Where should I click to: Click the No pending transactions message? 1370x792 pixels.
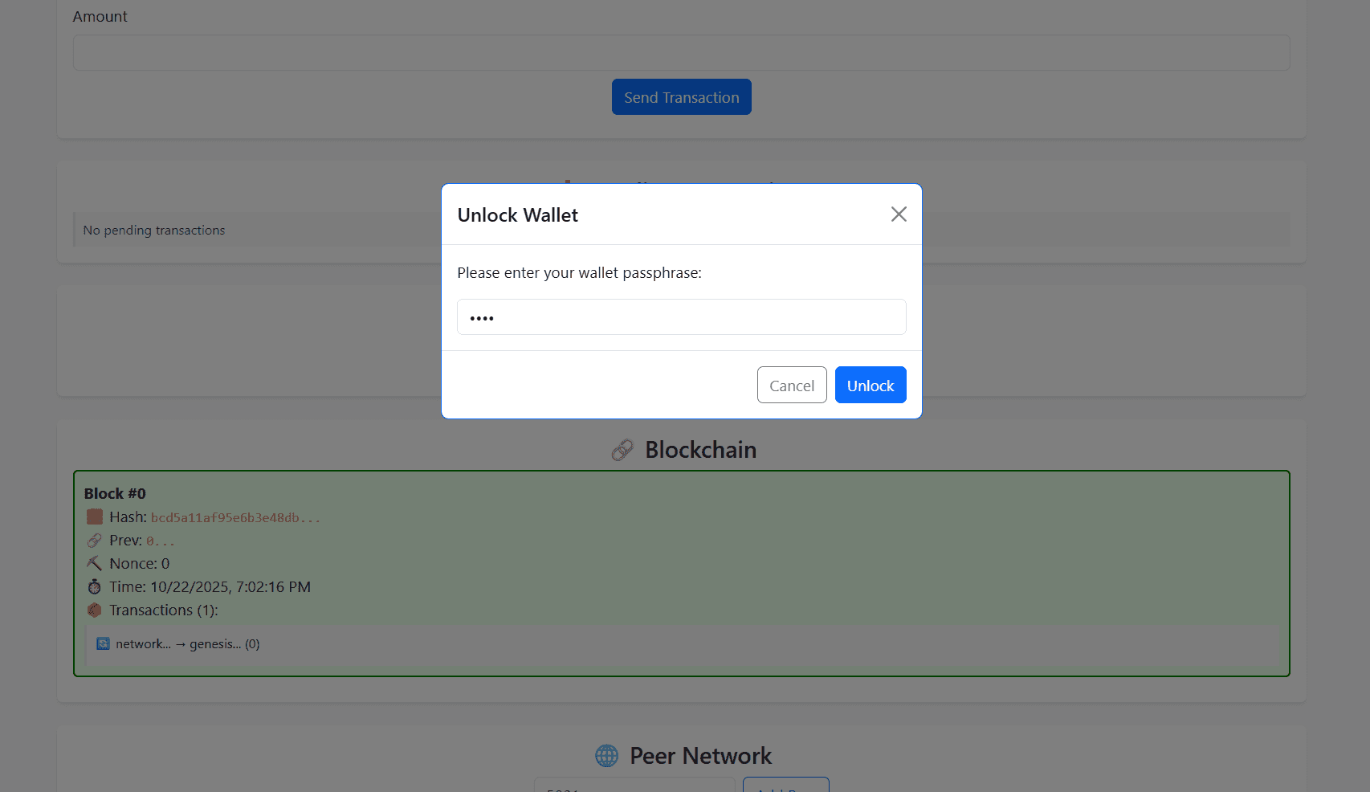(x=153, y=230)
